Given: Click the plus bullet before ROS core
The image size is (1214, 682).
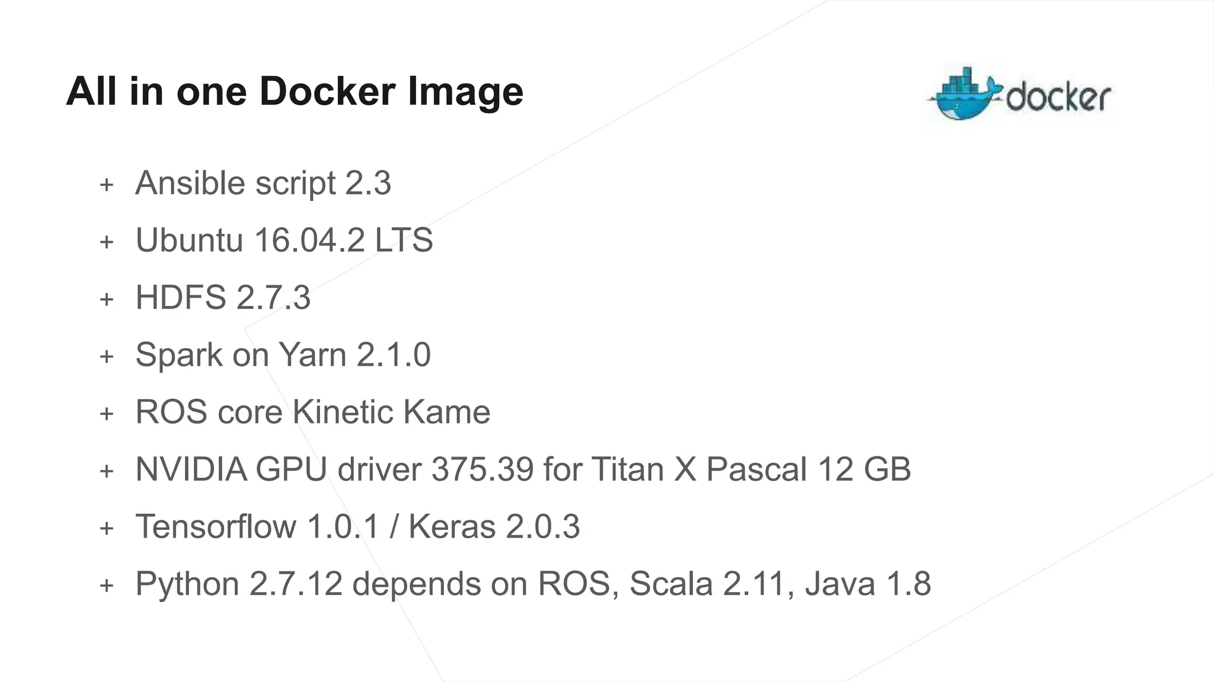Looking at the screenshot, I should pos(107,414).
